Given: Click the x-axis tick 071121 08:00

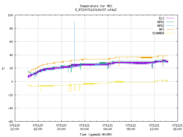Looking at the screenshot, I should (131, 127).
